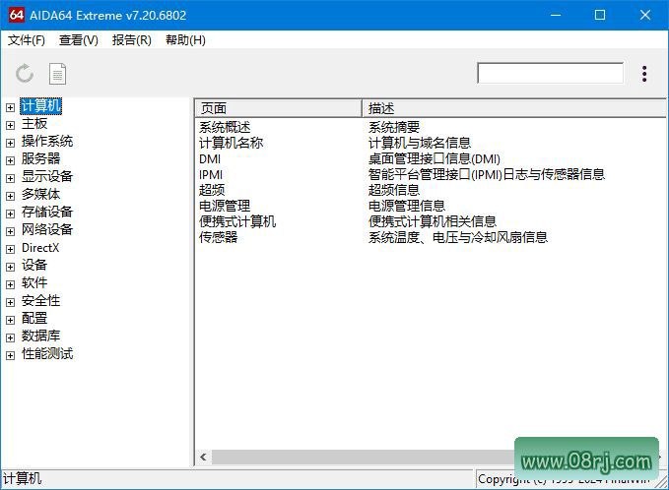669x490 pixels.
Task: Expand the 配置 tree node
Action: (10, 320)
